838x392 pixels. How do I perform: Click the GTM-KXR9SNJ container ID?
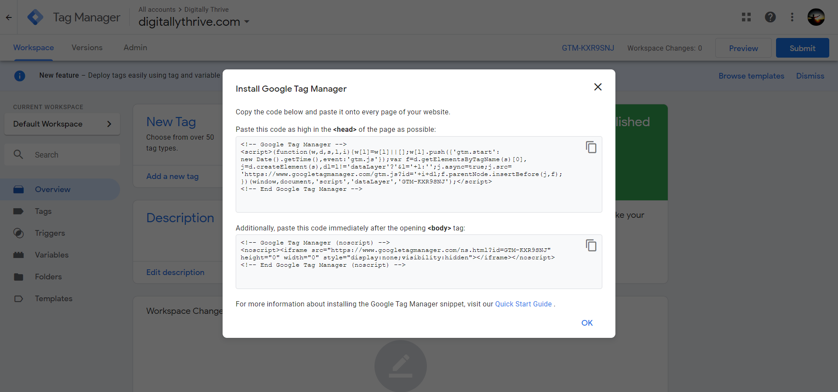[588, 48]
